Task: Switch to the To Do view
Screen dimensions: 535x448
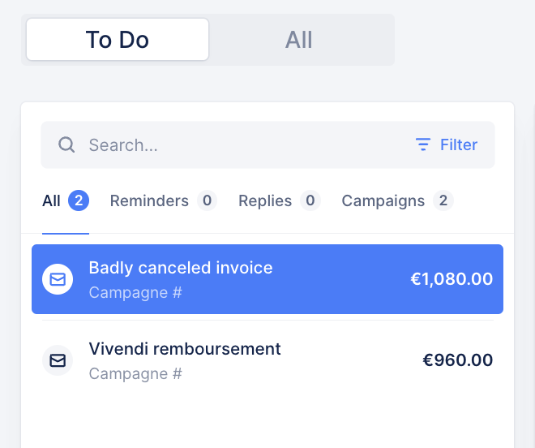Action: coord(118,40)
